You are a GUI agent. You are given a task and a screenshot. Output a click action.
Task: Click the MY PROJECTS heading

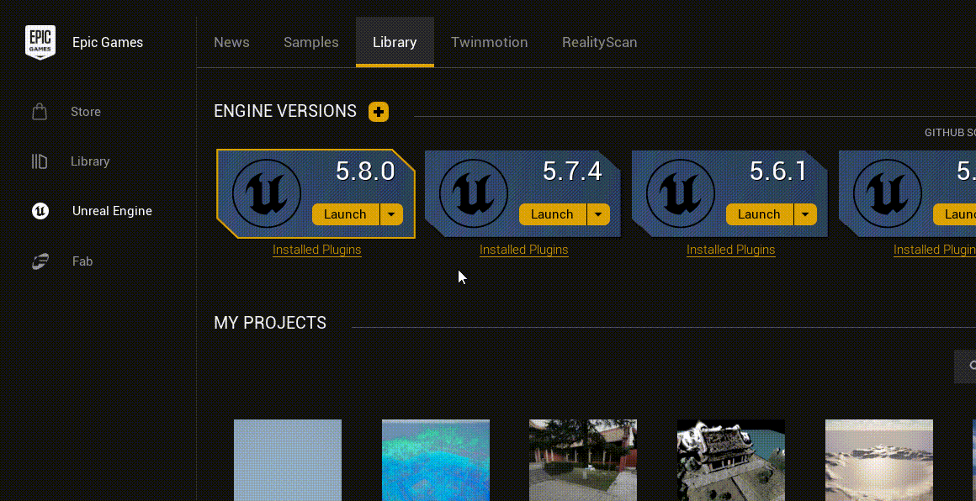pyautogui.click(x=270, y=324)
